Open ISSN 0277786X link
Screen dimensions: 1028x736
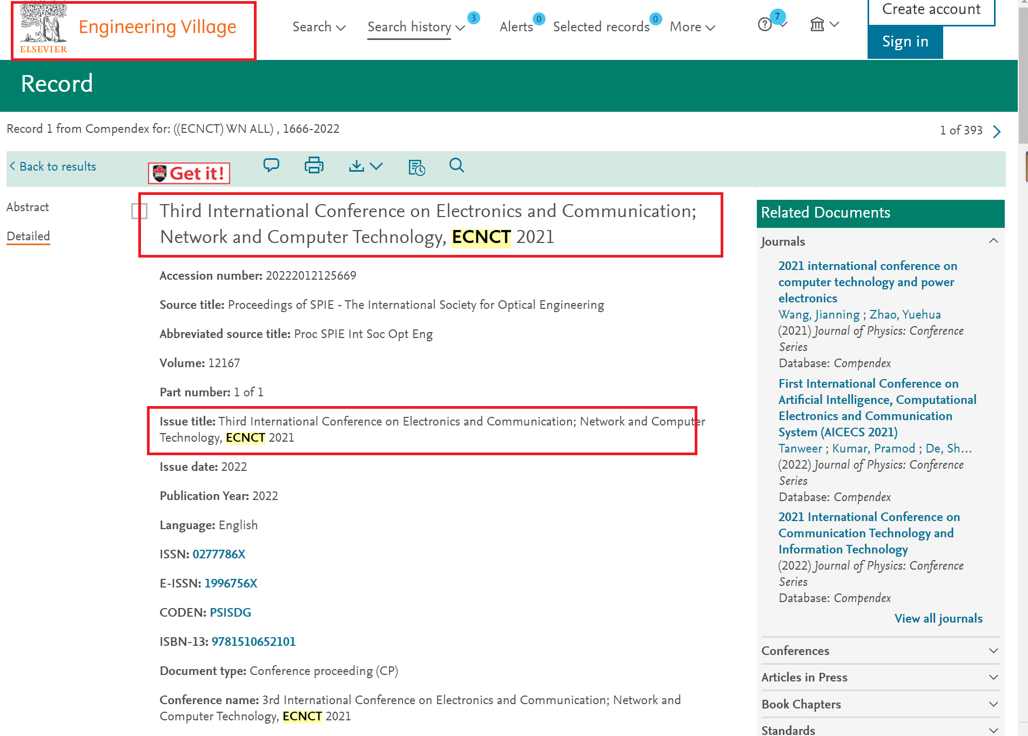tap(219, 554)
